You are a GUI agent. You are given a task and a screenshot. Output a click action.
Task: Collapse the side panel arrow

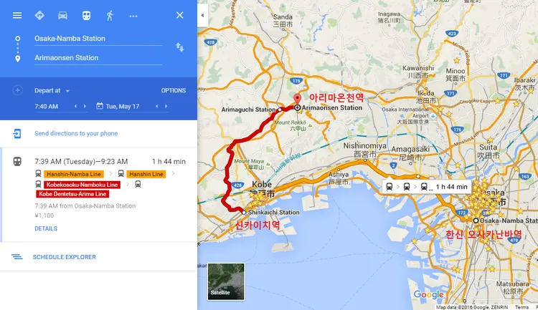(x=202, y=16)
